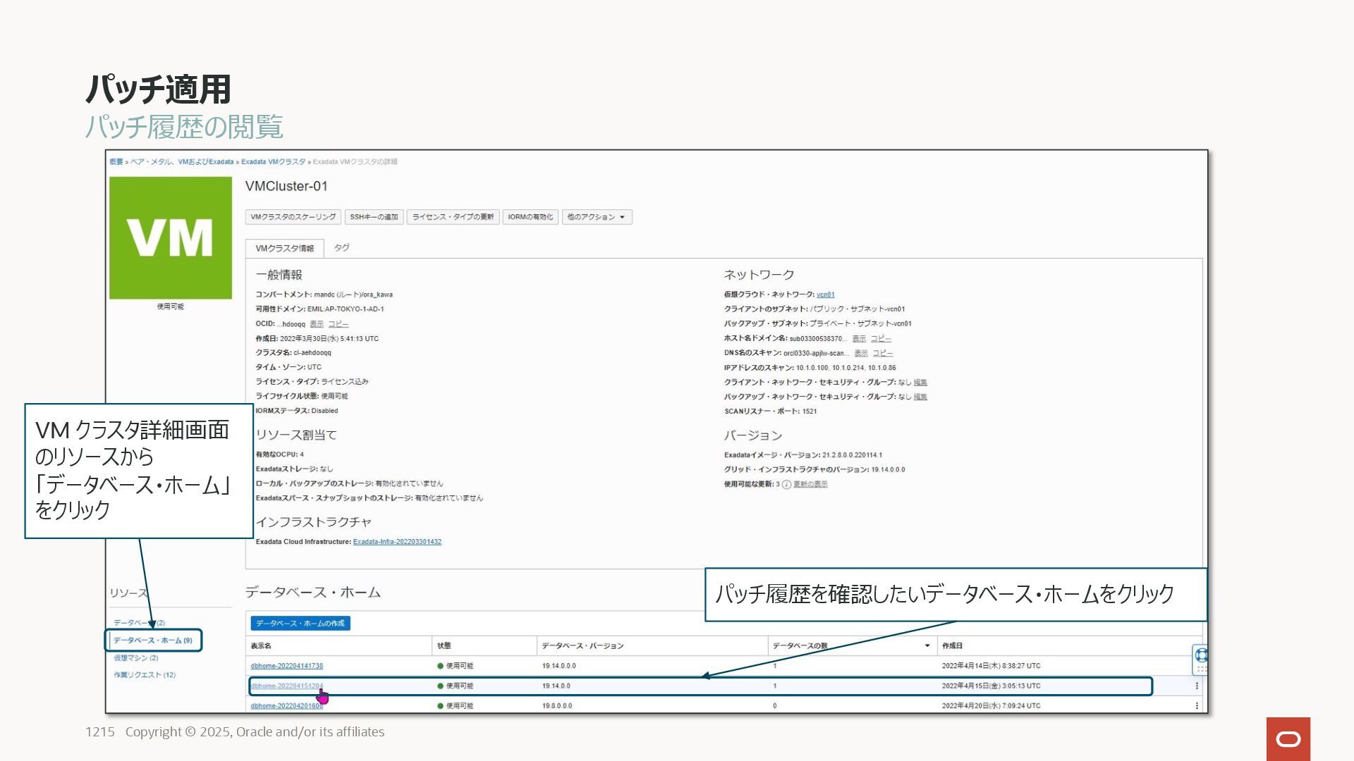Click the 表示名 column header
This screenshot has width=1354, height=761.
[x=261, y=645]
